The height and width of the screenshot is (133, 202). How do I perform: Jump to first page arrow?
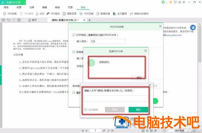coord(83,130)
